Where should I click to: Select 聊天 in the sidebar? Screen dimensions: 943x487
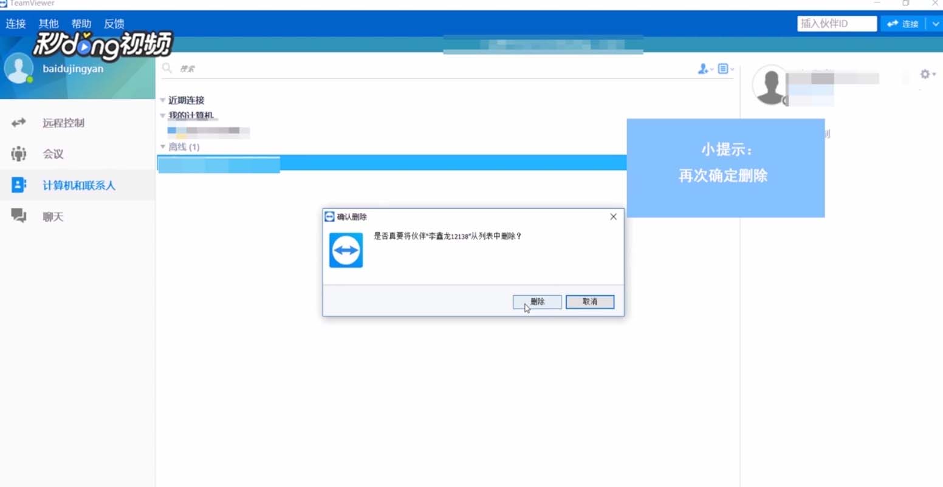coord(78,217)
